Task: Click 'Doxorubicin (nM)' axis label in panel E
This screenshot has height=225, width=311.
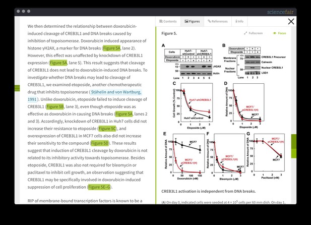Action: pyautogui.click(x=188, y=178)
